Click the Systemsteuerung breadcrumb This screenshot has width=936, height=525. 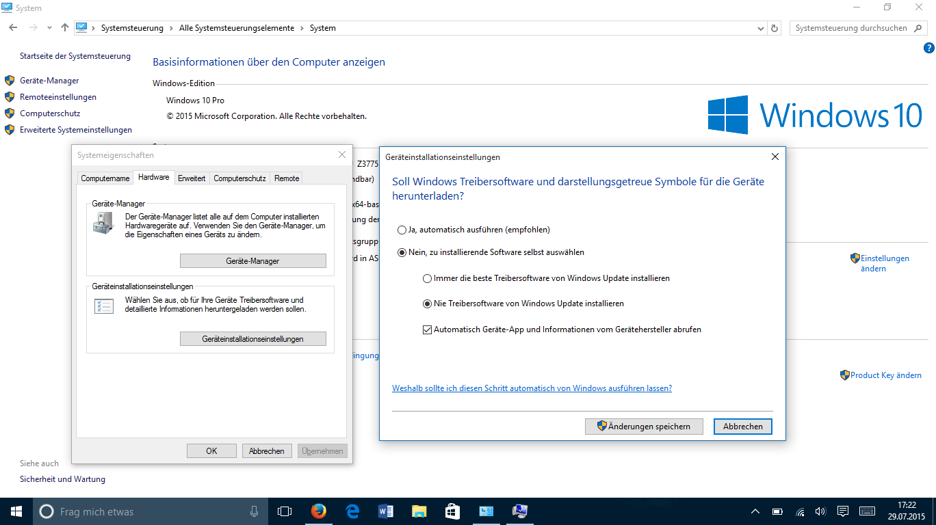[132, 28]
